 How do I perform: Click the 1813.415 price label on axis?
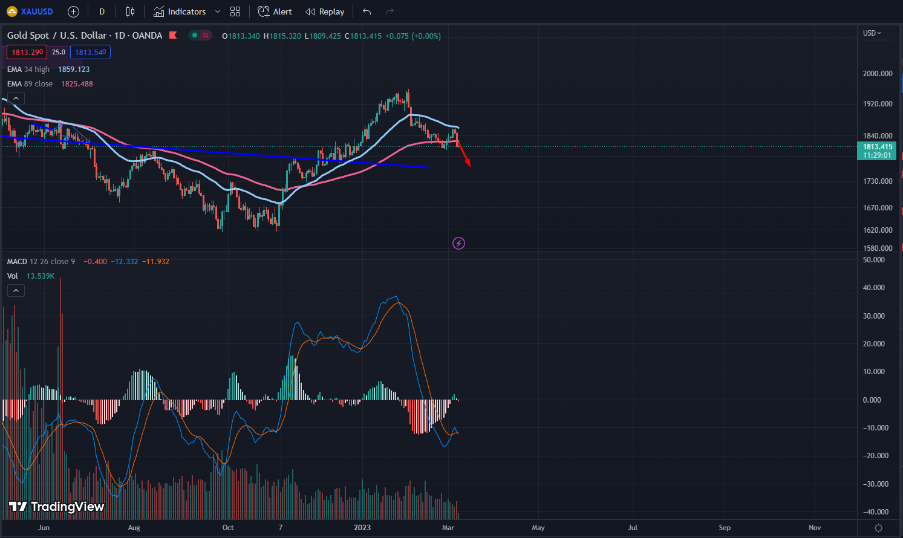click(x=876, y=147)
